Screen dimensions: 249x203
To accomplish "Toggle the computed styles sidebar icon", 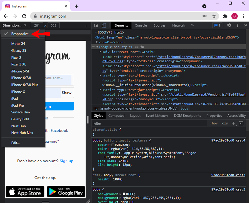I will point(241,123).
